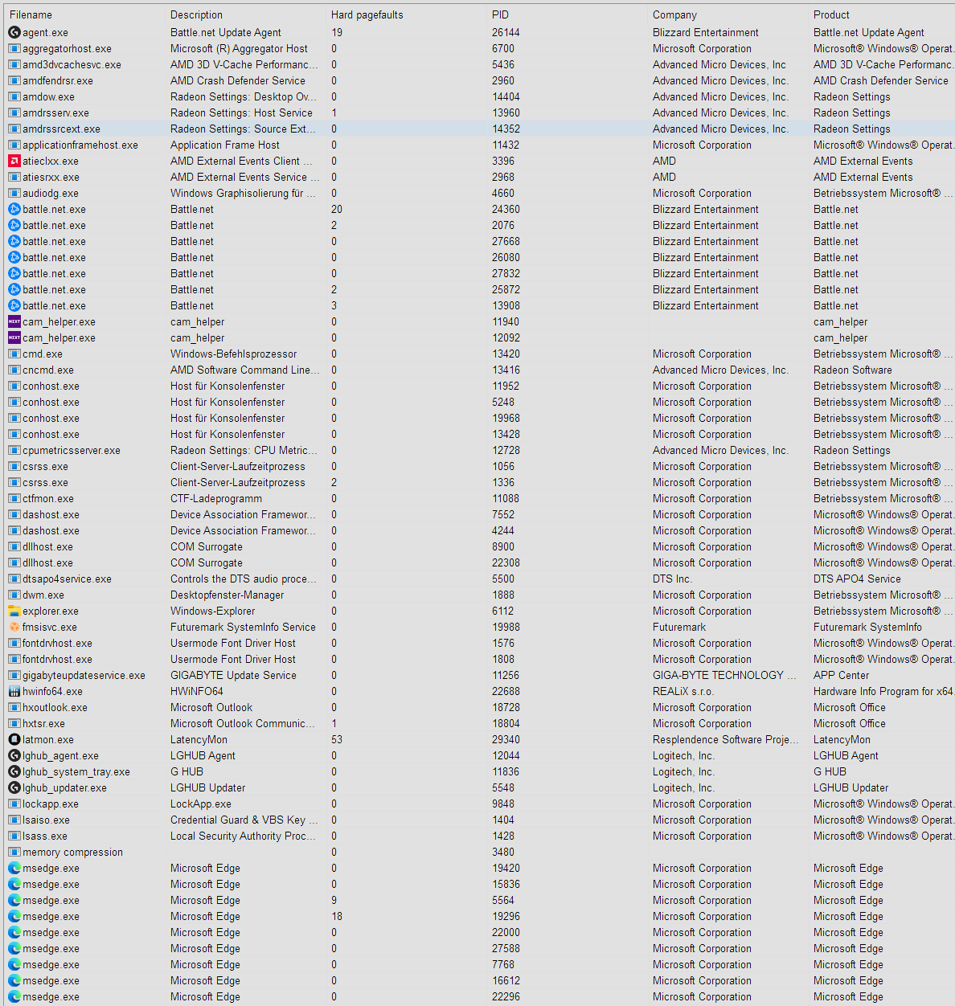Image resolution: width=955 pixels, height=1006 pixels.
Task: Click product 'Radeon Software'
Action: click(852, 370)
